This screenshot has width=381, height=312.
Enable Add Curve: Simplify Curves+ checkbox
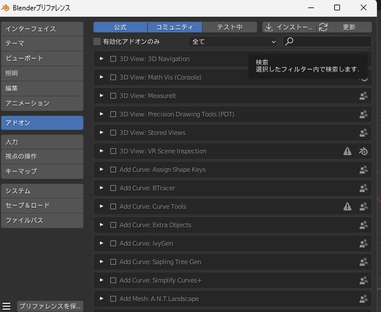[113, 281]
